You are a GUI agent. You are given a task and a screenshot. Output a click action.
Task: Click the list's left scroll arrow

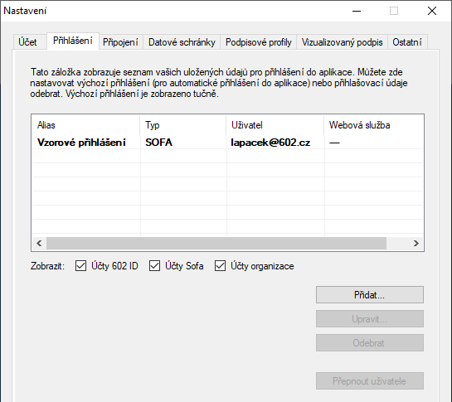tap(39, 244)
